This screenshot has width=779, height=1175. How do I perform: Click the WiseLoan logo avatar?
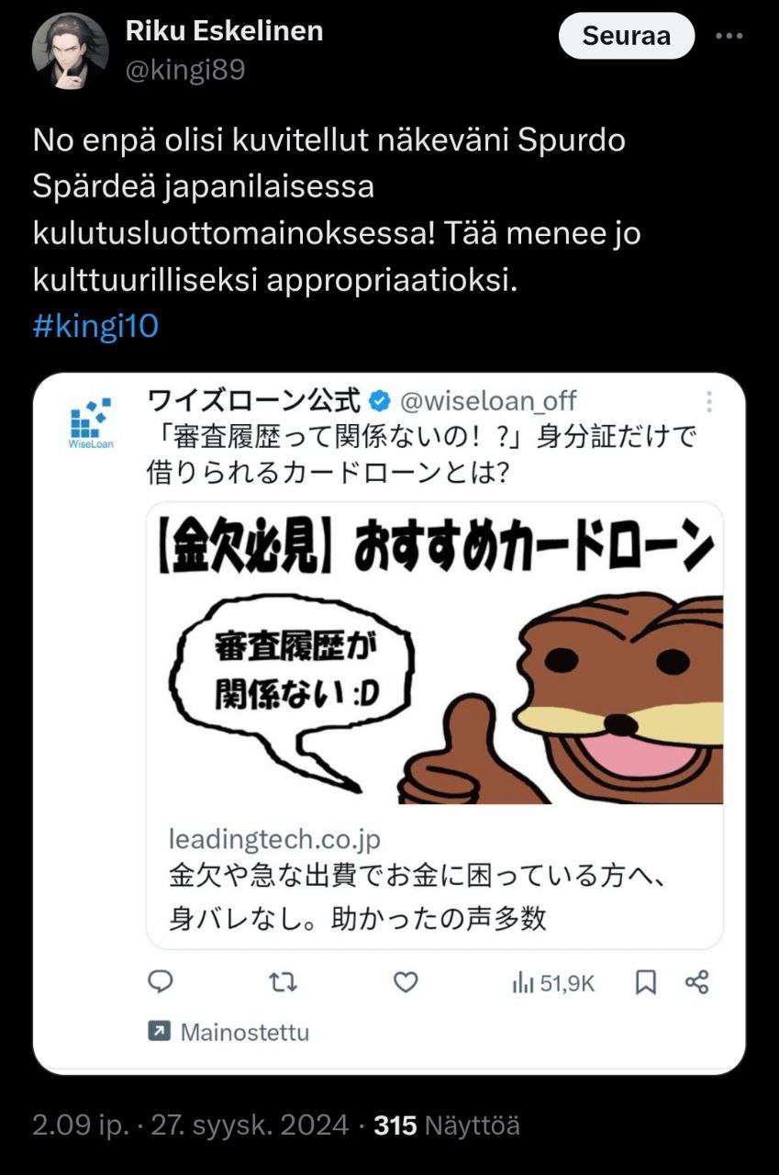click(x=90, y=421)
